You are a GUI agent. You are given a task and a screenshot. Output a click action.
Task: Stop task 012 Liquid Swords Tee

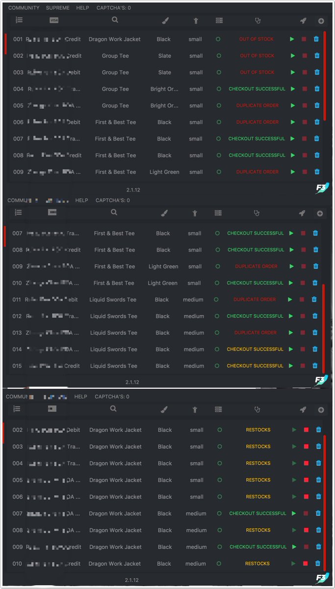[303, 316]
